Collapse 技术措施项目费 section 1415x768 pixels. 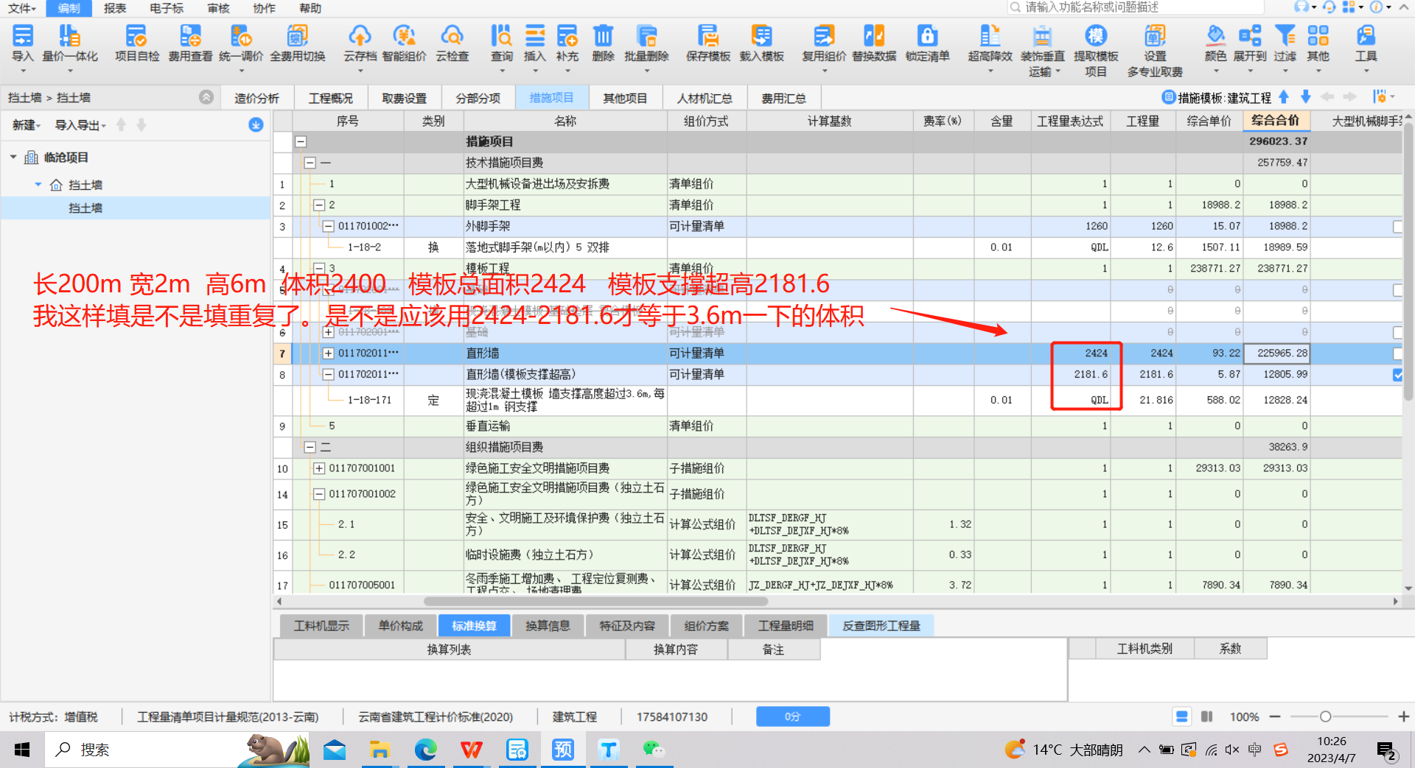310,163
